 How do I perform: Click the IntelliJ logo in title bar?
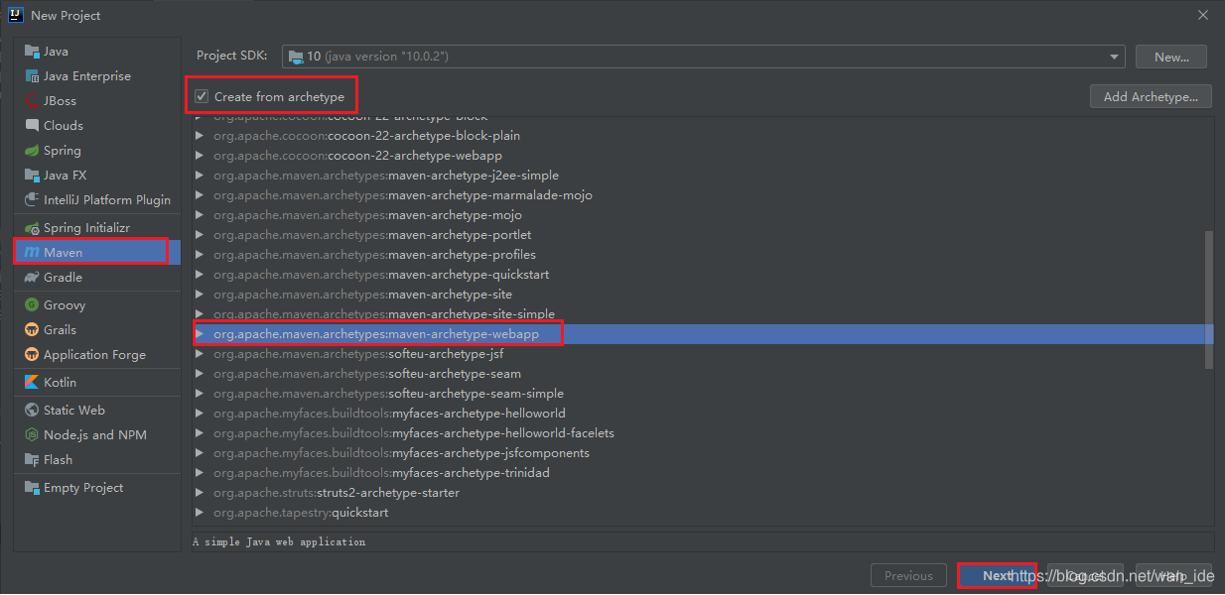coord(15,15)
